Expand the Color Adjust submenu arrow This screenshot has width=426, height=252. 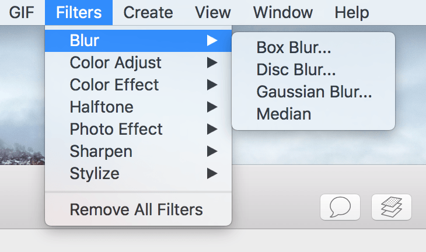pyautogui.click(x=212, y=63)
